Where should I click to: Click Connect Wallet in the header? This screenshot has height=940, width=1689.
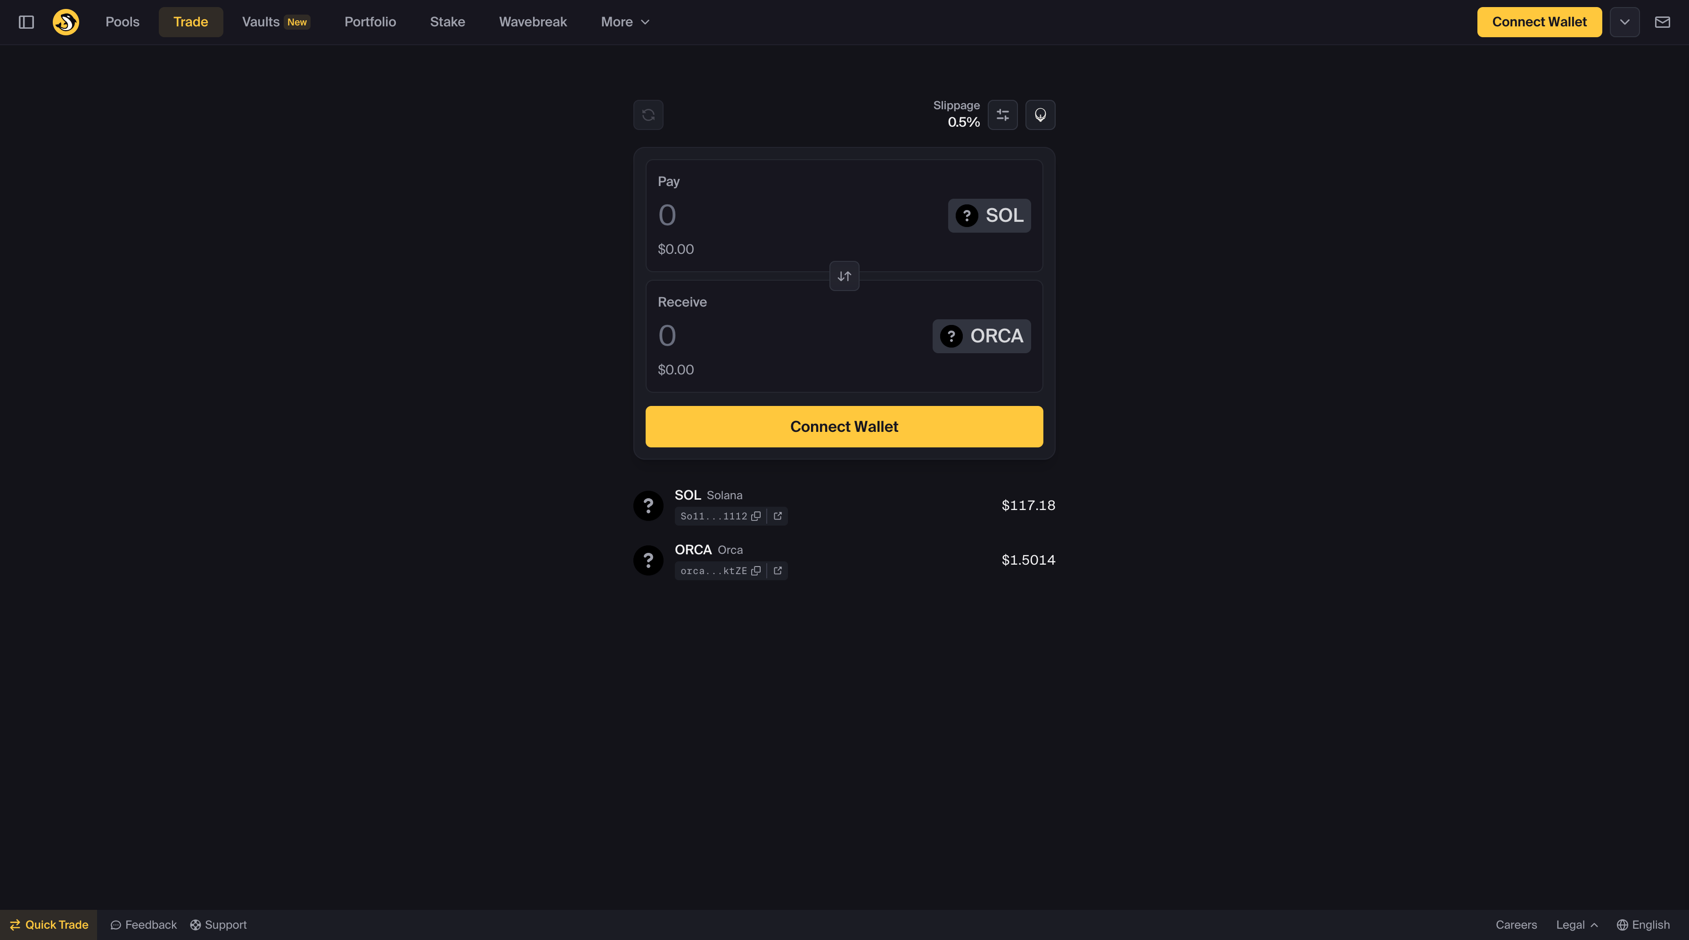(1539, 22)
